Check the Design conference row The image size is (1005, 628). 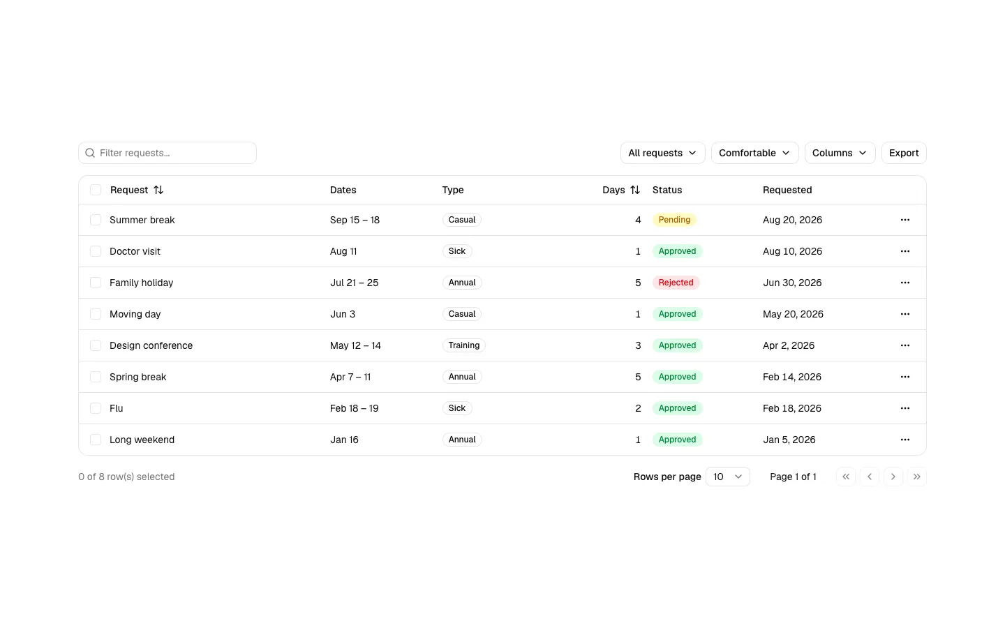point(96,345)
